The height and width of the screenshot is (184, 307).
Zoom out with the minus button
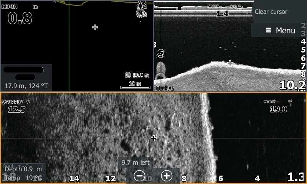(x=139, y=176)
